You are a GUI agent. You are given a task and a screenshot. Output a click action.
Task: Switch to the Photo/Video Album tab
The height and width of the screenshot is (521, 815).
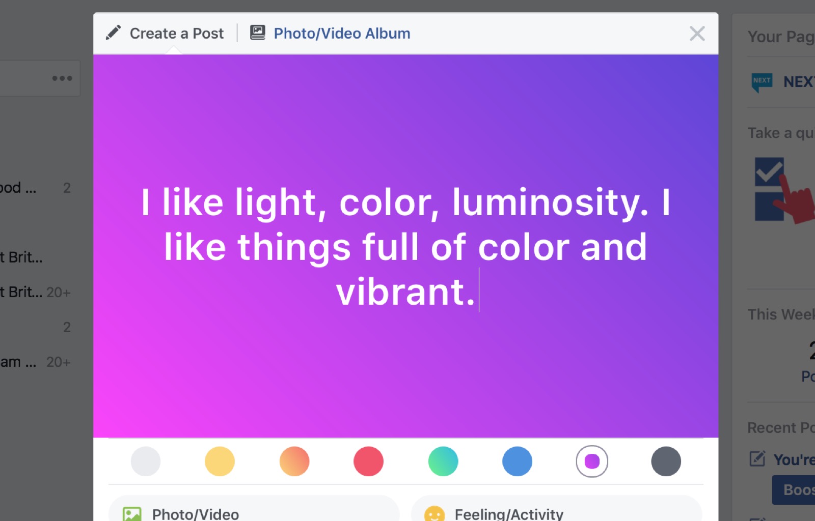click(x=342, y=34)
